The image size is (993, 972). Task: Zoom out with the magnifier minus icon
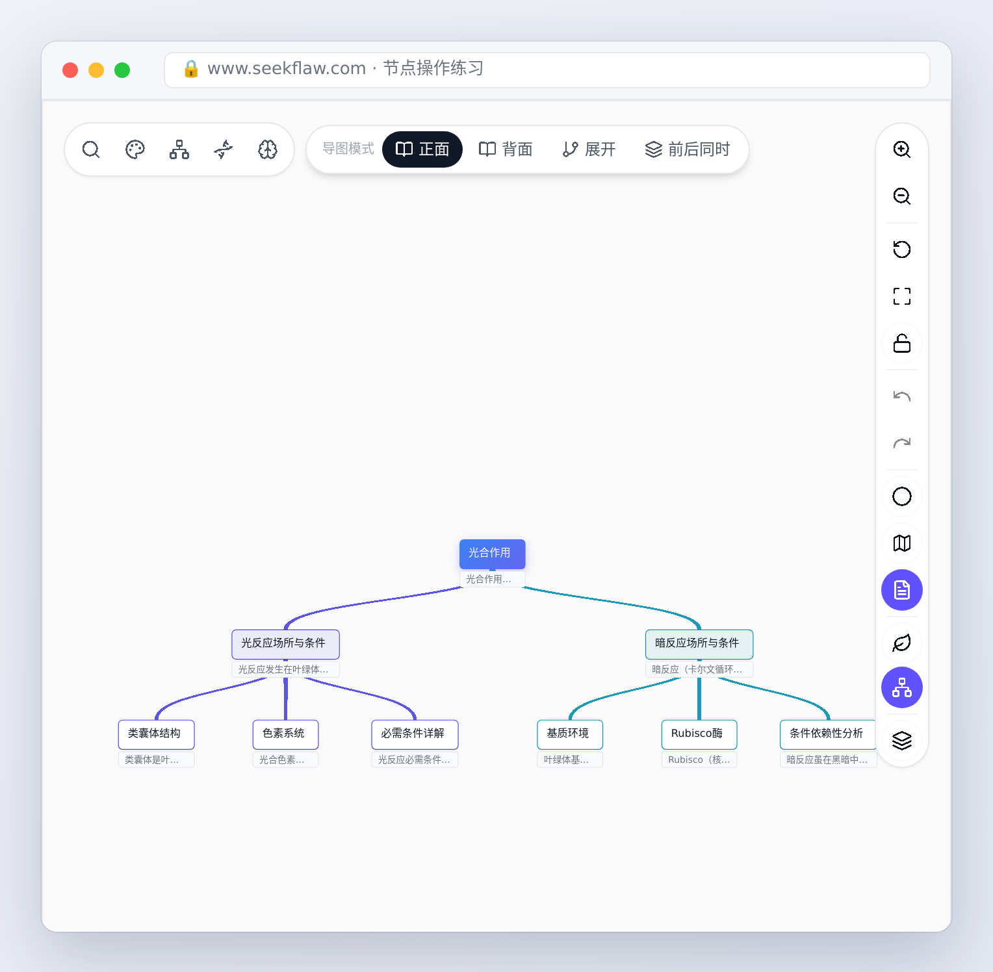(902, 196)
